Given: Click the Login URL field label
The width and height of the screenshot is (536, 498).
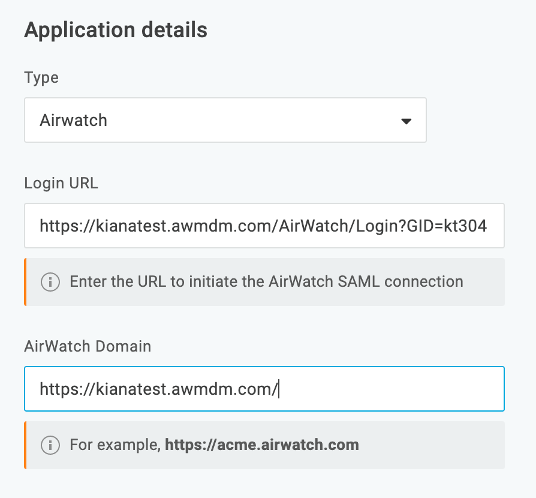Looking at the screenshot, I should point(61,183).
